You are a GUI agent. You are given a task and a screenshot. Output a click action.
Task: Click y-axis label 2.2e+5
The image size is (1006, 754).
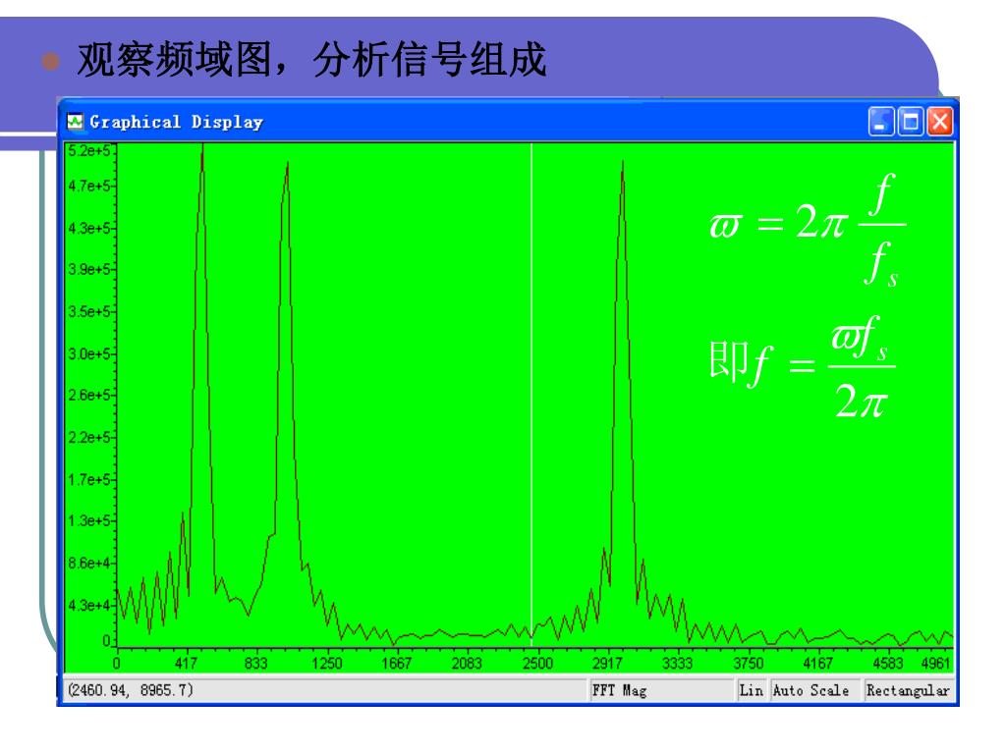coord(89,437)
